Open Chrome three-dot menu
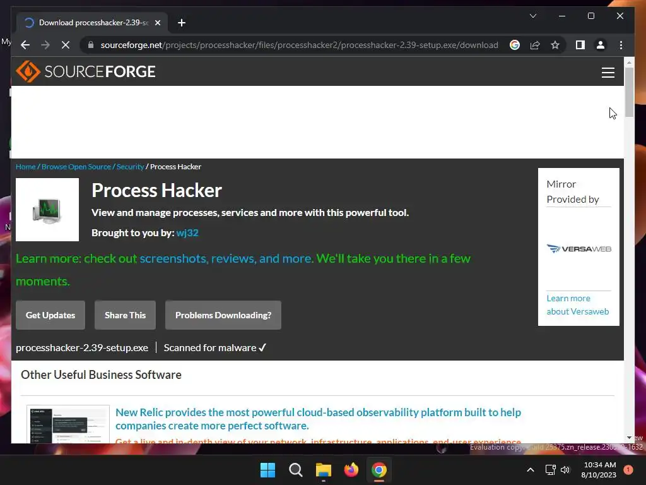Viewport: 646px width, 485px height. click(x=621, y=45)
